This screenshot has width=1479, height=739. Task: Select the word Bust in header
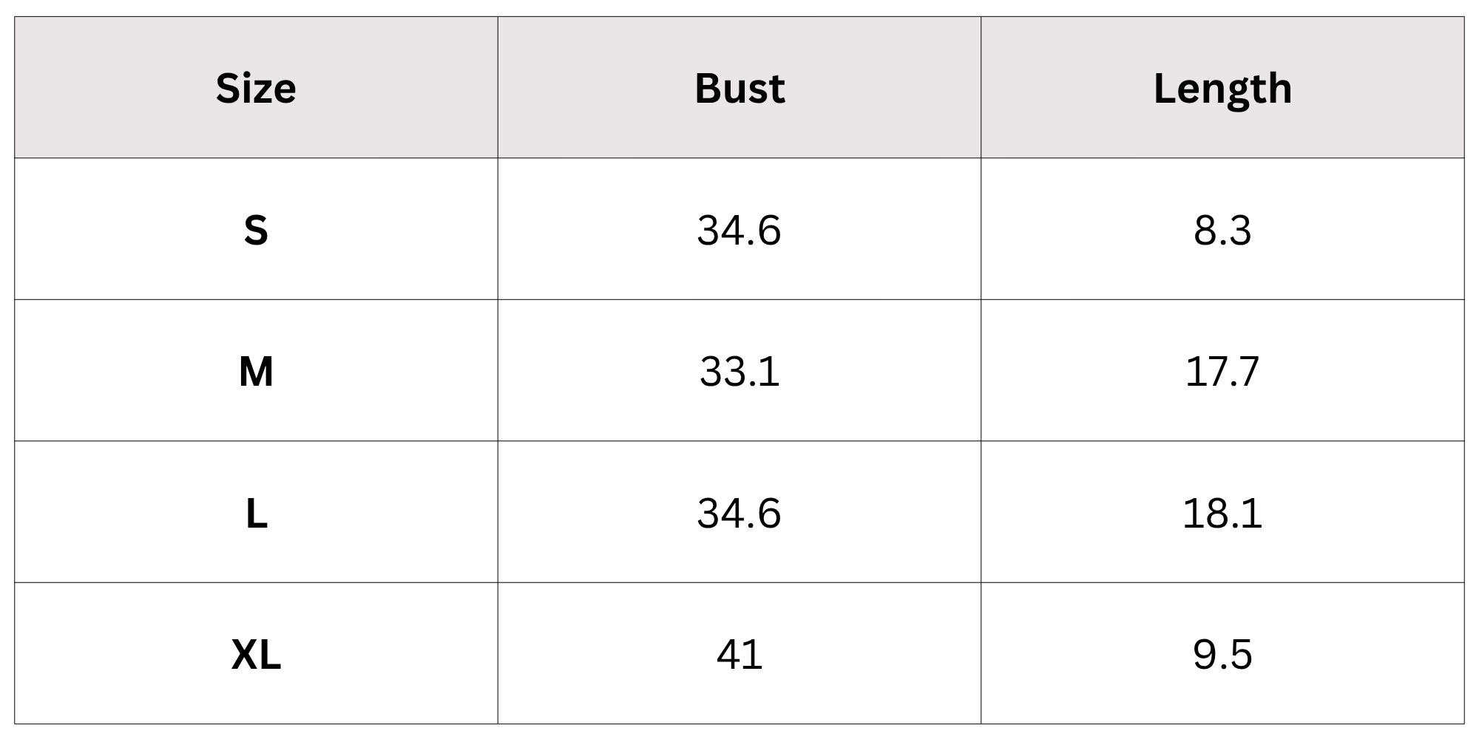(x=739, y=88)
